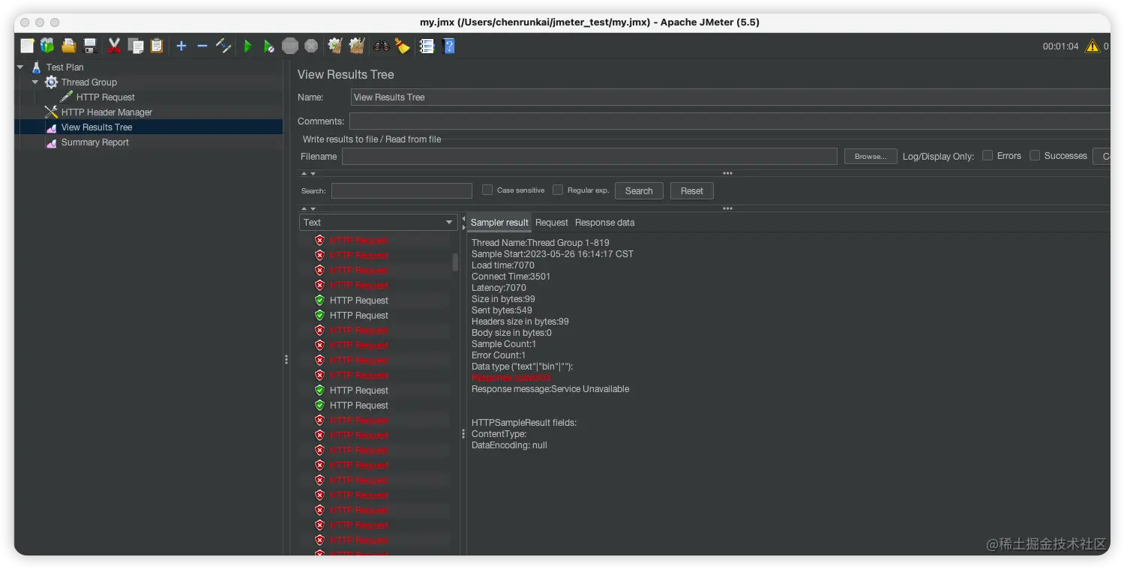Switch to the Sampler result tab

click(499, 223)
